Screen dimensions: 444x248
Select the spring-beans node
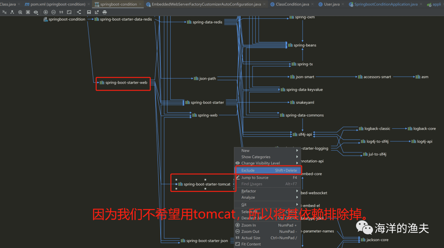tap(302, 45)
